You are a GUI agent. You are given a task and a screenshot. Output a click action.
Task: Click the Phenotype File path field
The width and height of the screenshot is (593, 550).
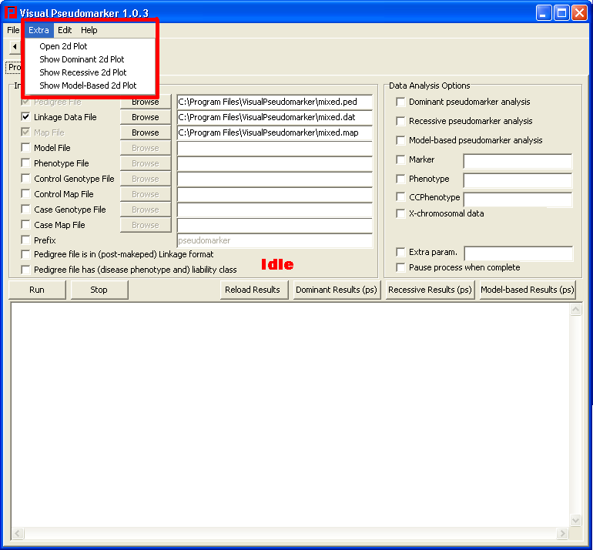[x=275, y=164]
